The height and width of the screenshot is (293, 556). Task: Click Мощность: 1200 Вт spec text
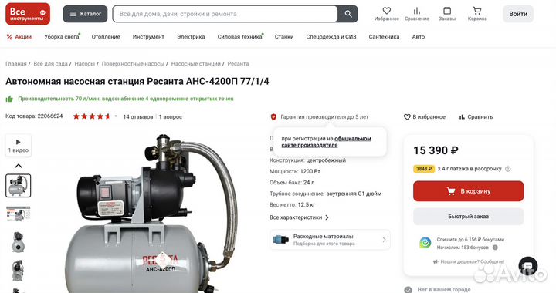(295, 171)
